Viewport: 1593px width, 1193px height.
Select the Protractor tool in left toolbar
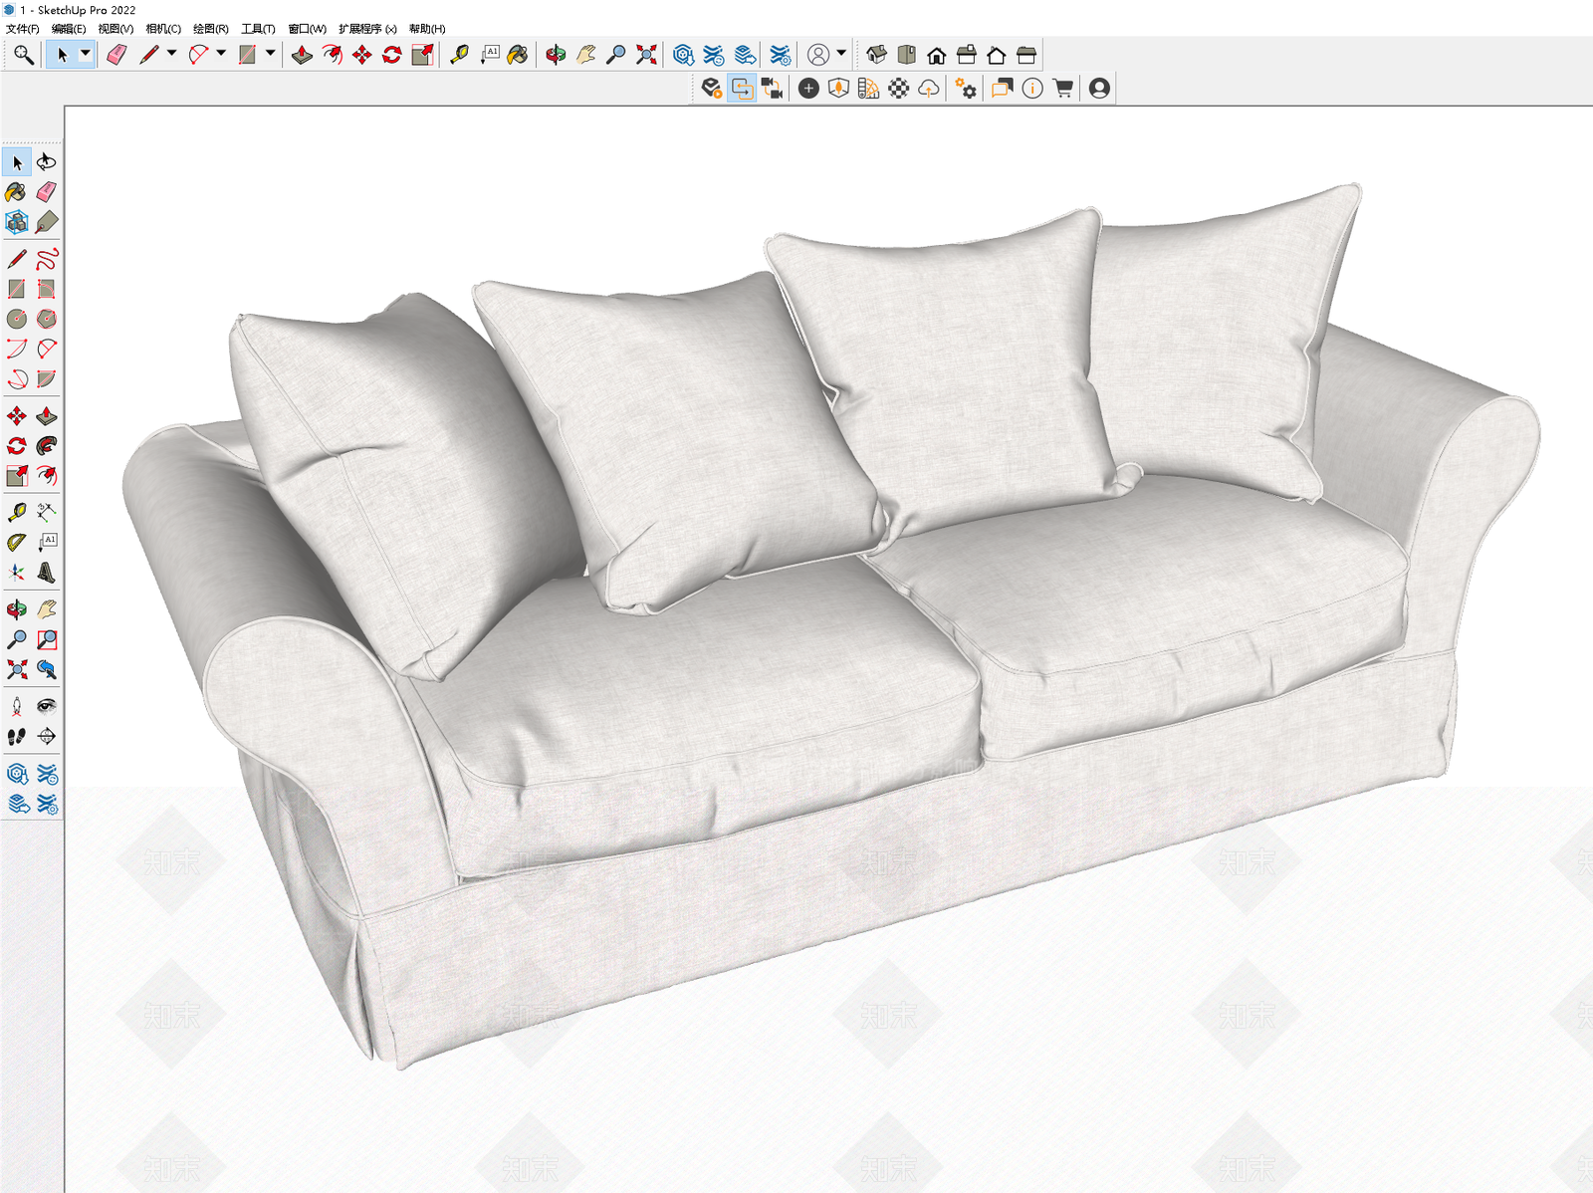16,542
